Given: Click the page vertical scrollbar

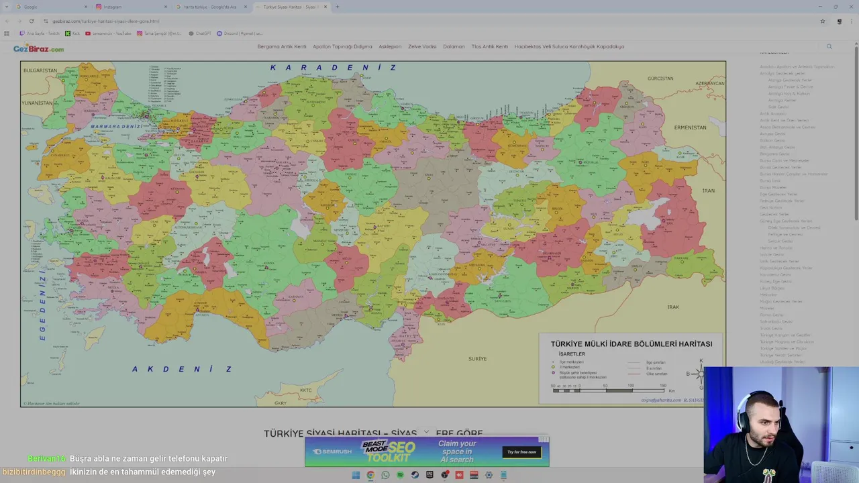Looking at the screenshot, I should coord(855,134).
